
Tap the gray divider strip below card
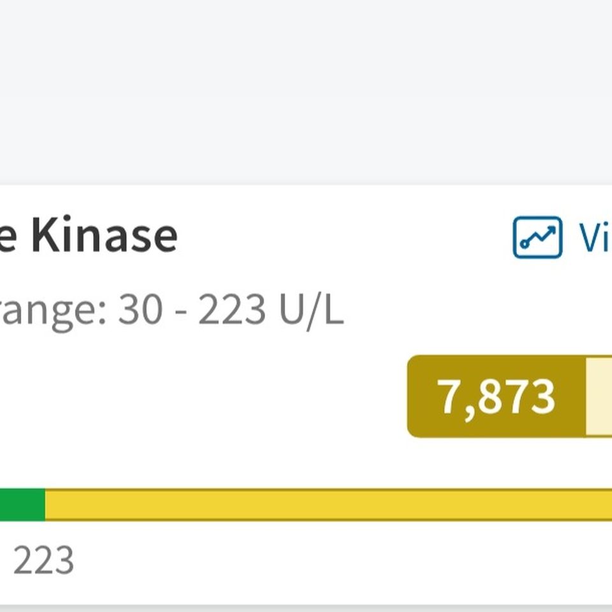(306, 608)
